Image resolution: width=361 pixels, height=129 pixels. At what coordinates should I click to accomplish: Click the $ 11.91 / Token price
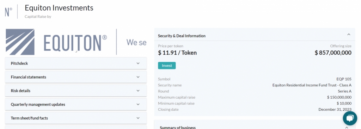[x=177, y=53]
